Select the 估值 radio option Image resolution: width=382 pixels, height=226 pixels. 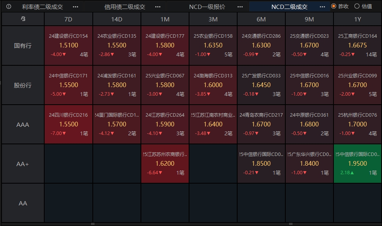pos(363,6)
